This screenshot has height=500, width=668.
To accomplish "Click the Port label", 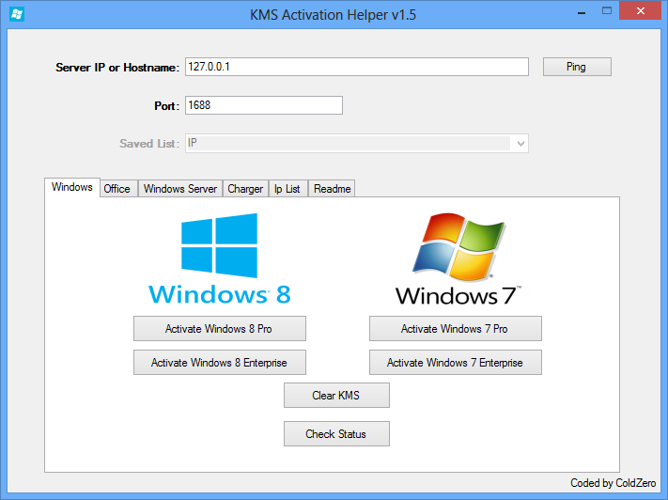I will (167, 105).
